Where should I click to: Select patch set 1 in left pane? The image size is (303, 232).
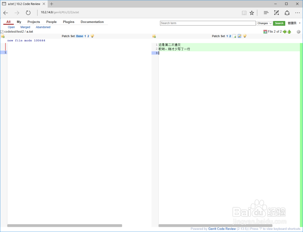85,36
